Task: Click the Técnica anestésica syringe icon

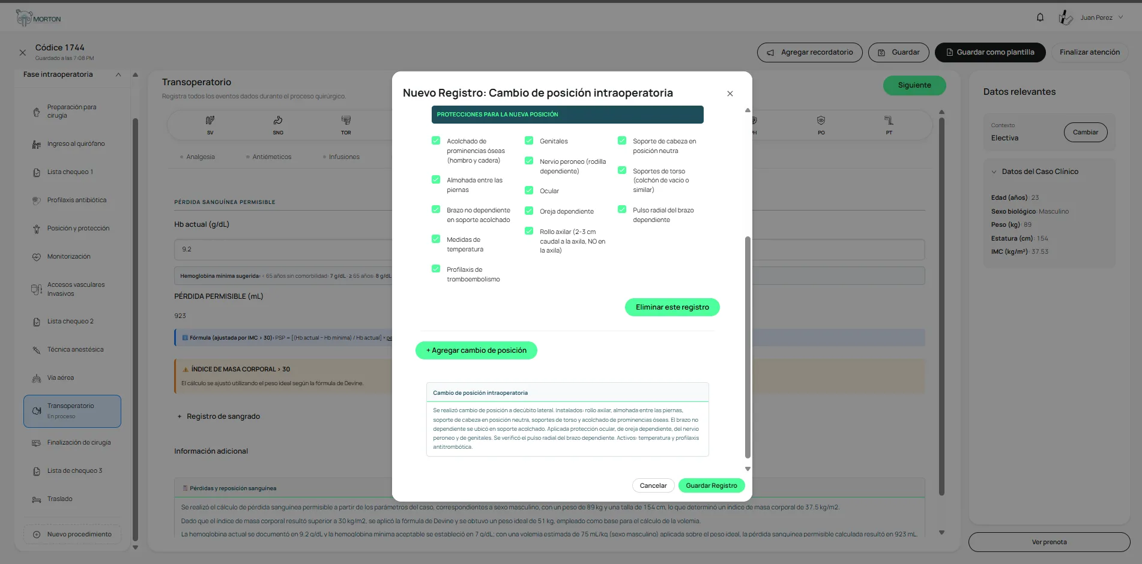Action: pyautogui.click(x=37, y=350)
